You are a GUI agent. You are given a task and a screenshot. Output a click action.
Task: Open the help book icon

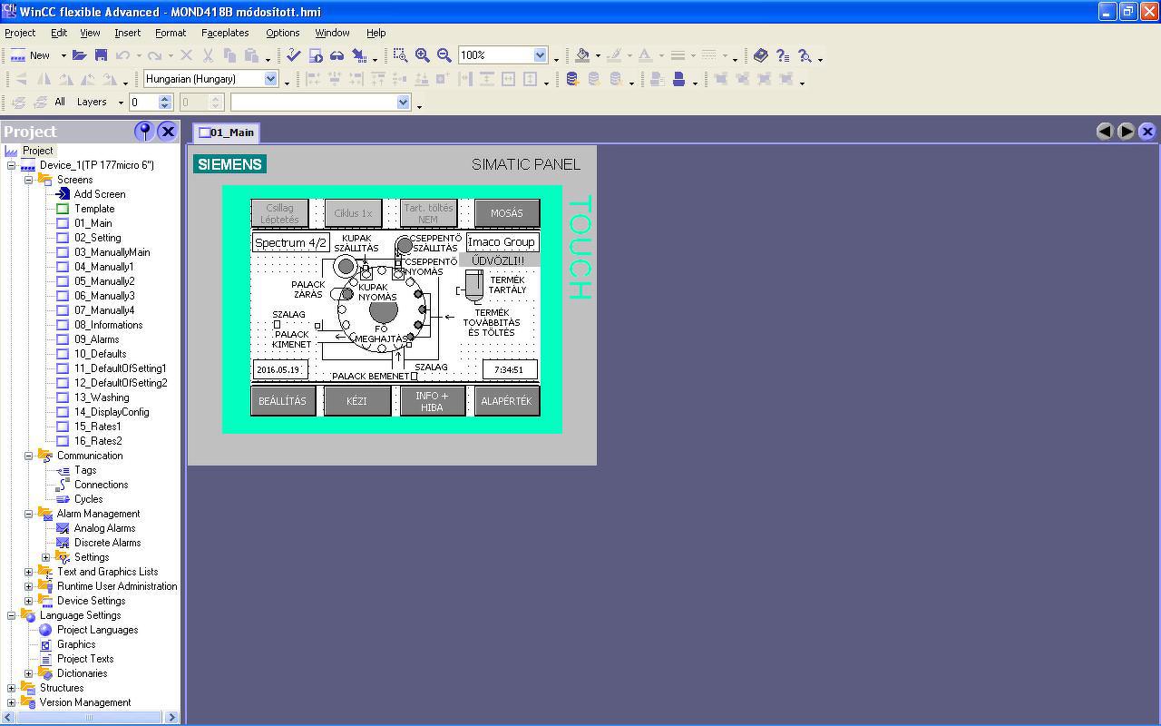(761, 55)
